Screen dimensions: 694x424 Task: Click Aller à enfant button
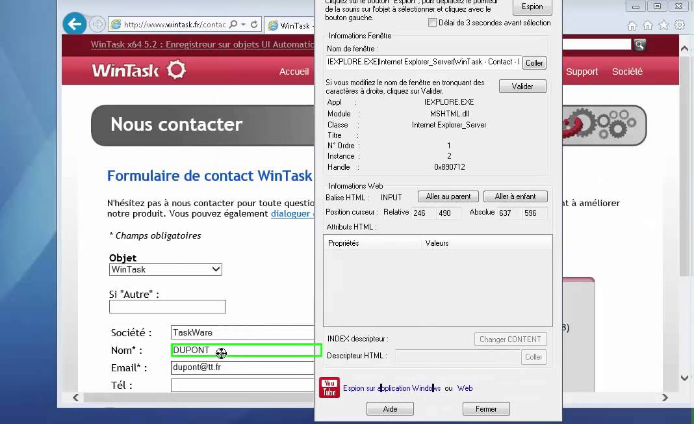point(515,196)
